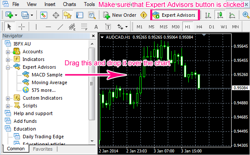Click the Navigator scrollbar down arrow
This screenshot has height=155, width=250.
(x=92, y=141)
